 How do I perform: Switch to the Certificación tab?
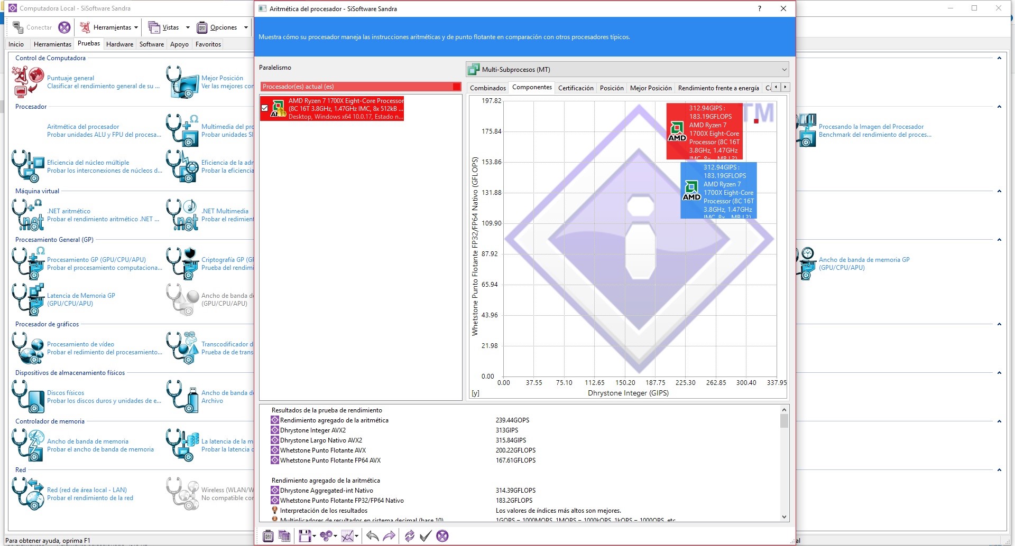point(576,88)
